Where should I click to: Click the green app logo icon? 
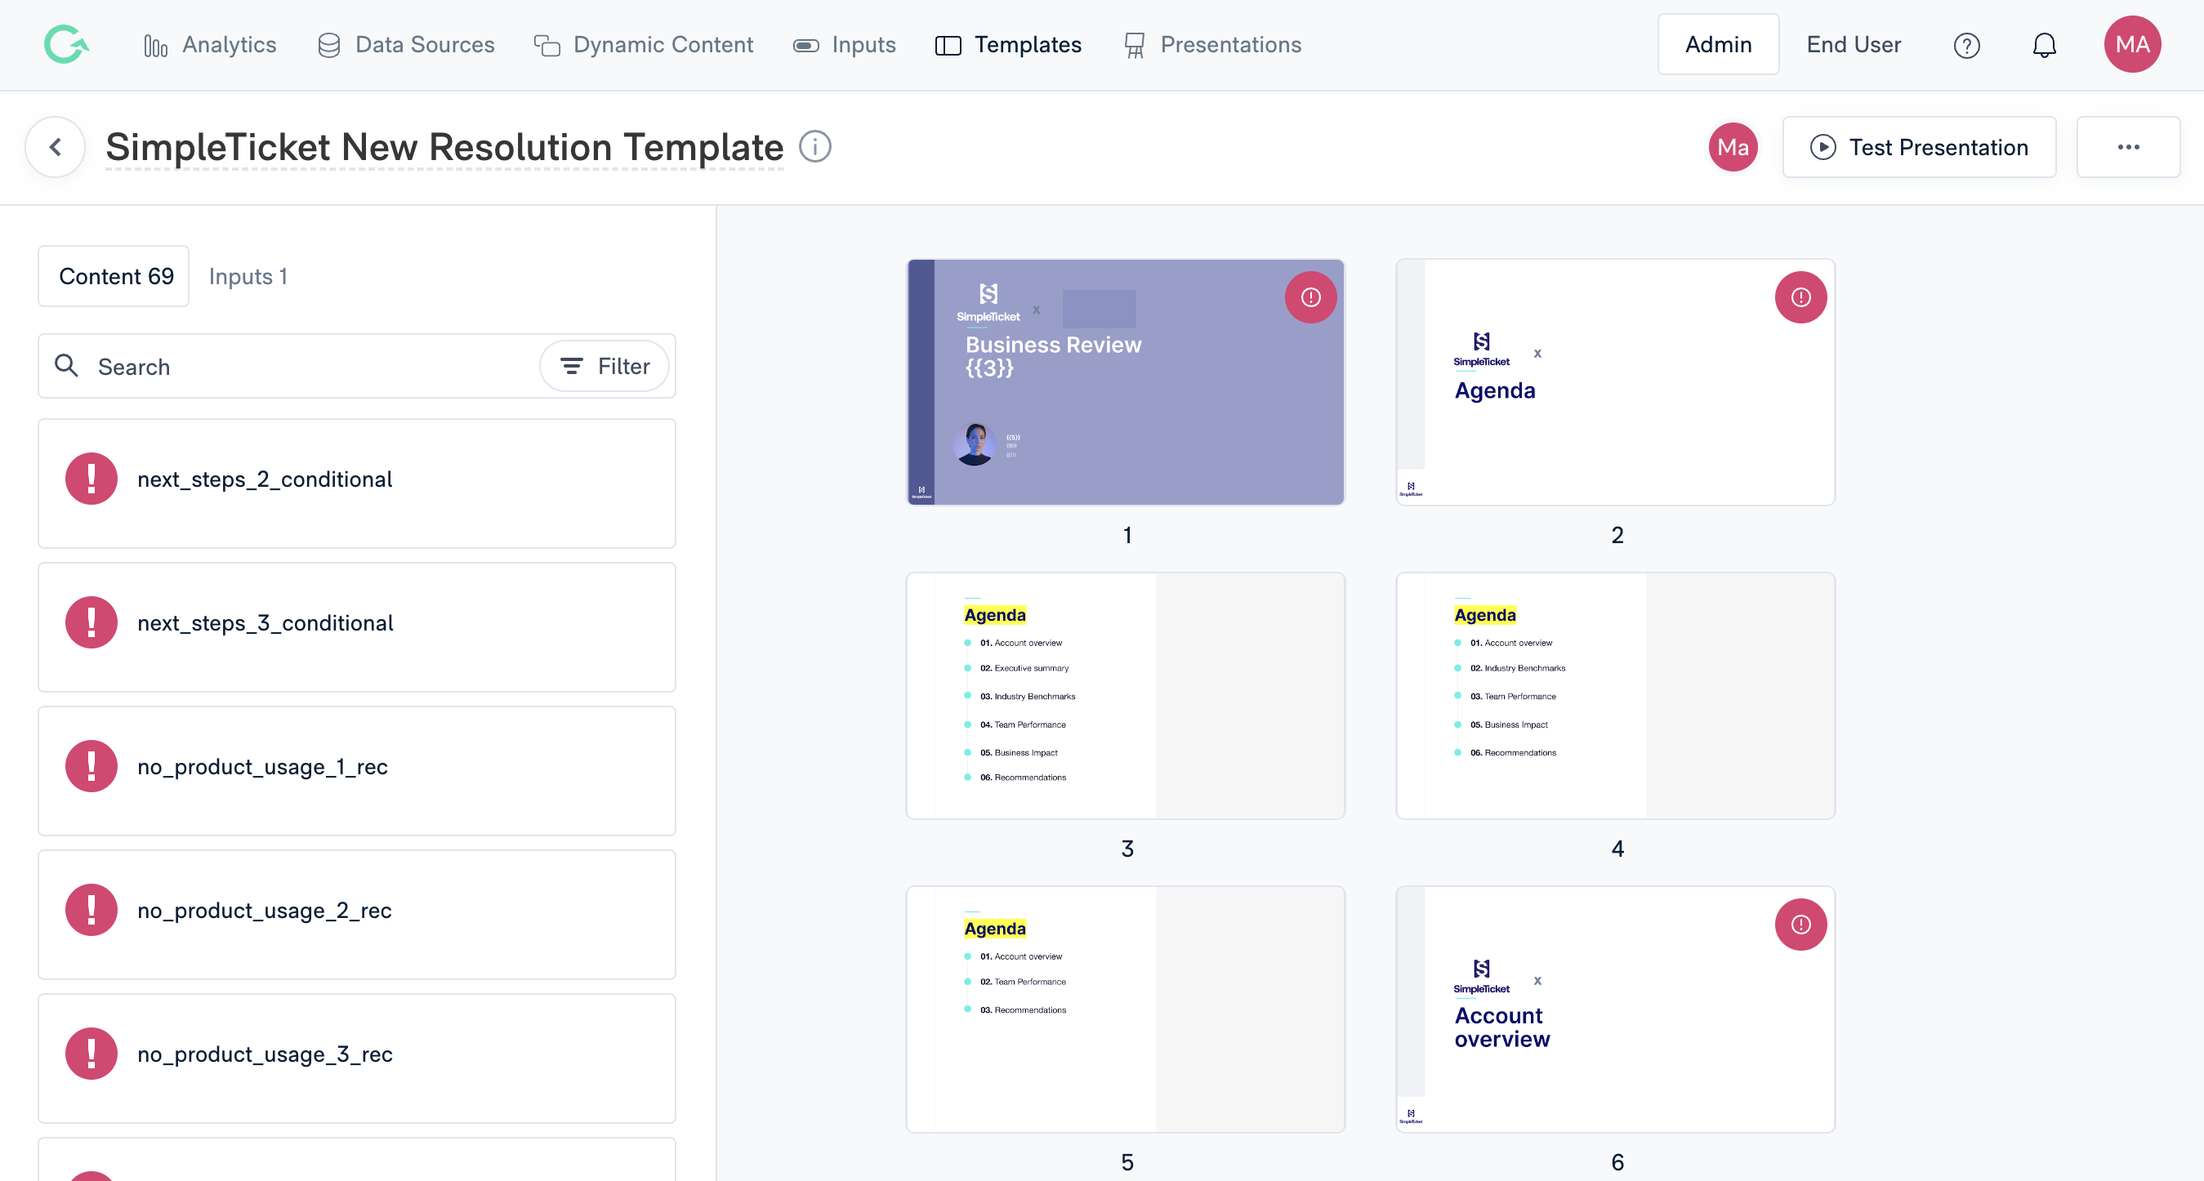(66, 44)
